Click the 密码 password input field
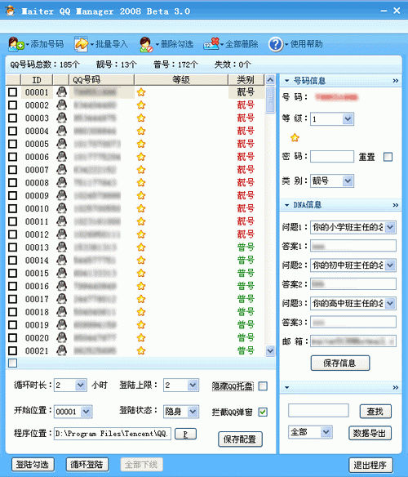Screen dimensions: 408x477 (x=332, y=157)
